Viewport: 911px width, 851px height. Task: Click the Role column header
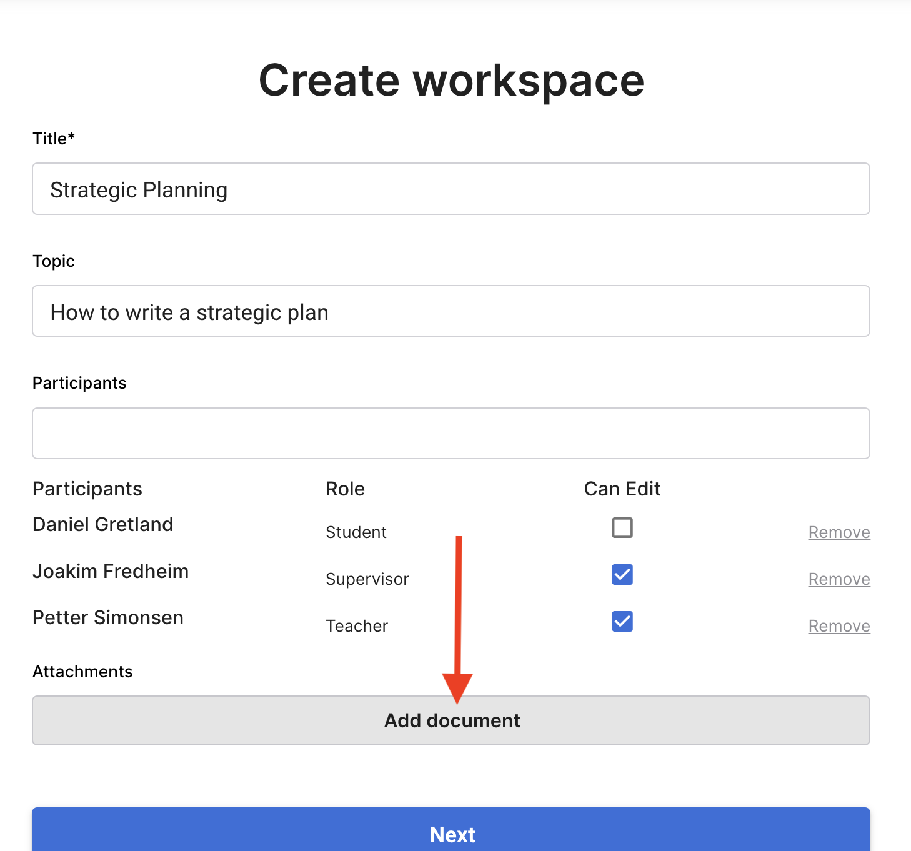point(345,489)
